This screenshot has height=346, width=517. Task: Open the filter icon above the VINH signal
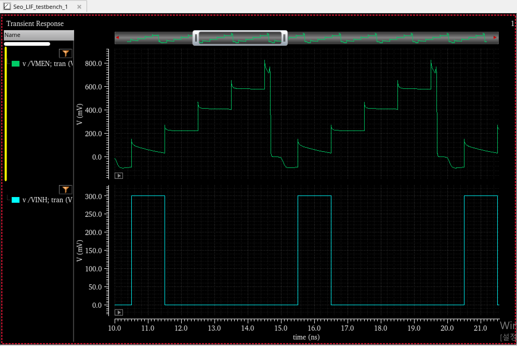coord(66,190)
